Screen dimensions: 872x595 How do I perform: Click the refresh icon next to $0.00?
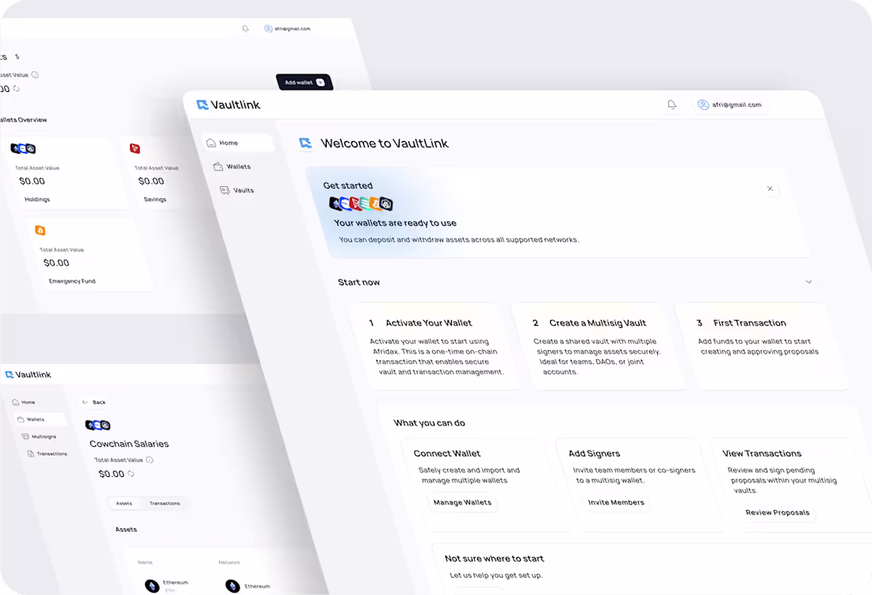(130, 474)
